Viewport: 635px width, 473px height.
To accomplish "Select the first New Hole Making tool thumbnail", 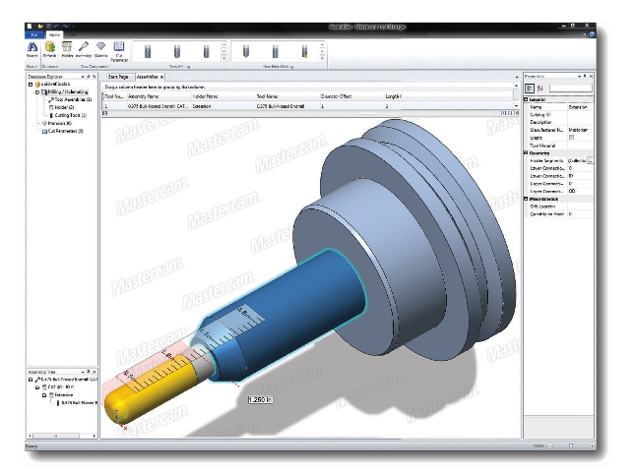I will point(246,52).
